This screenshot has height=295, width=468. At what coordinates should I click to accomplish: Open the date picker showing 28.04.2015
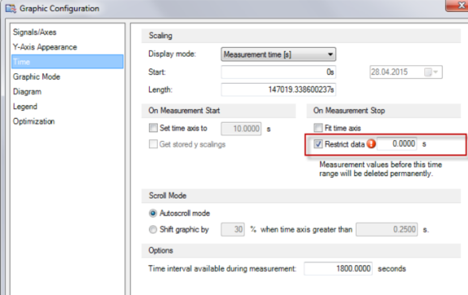[434, 73]
